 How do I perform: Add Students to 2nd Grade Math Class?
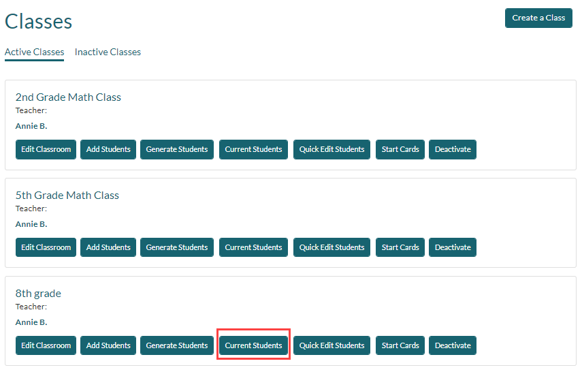[x=108, y=149]
